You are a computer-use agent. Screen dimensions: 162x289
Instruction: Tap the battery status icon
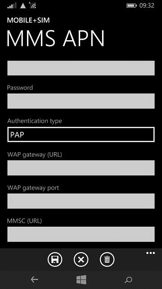pos(131,5)
